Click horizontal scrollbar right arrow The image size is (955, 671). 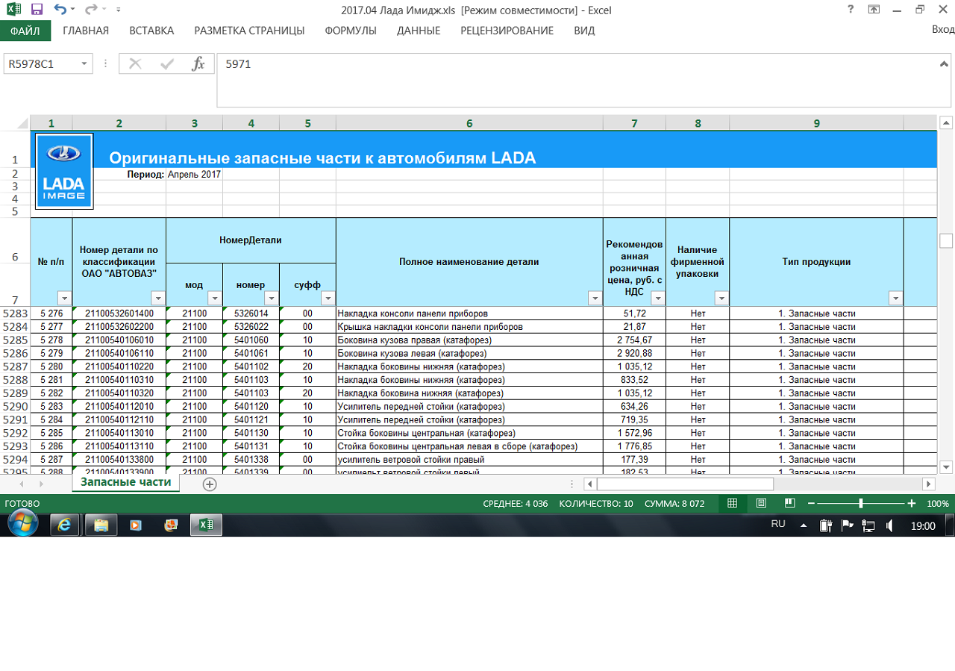point(929,484)
